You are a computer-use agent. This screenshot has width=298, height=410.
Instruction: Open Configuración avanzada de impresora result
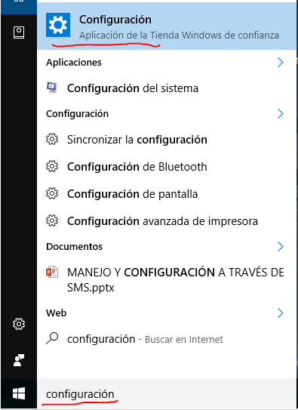(x=167, y=221)
